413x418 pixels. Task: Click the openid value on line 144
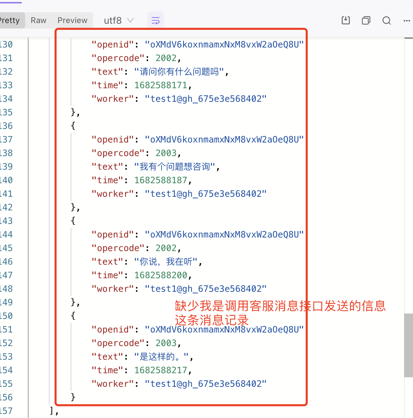224,234
